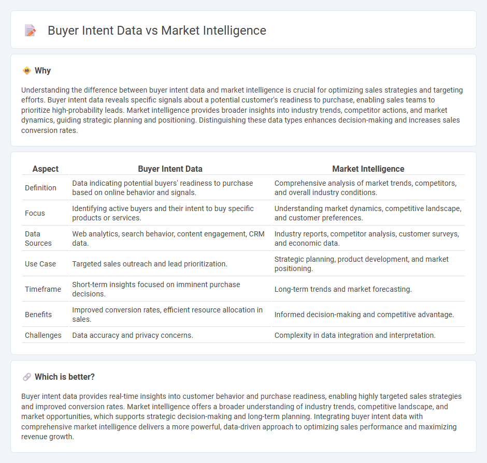Viewport: 487px width, 463px height.
Task: Select the 'Data Sources' row label
Action: (38, 238)
